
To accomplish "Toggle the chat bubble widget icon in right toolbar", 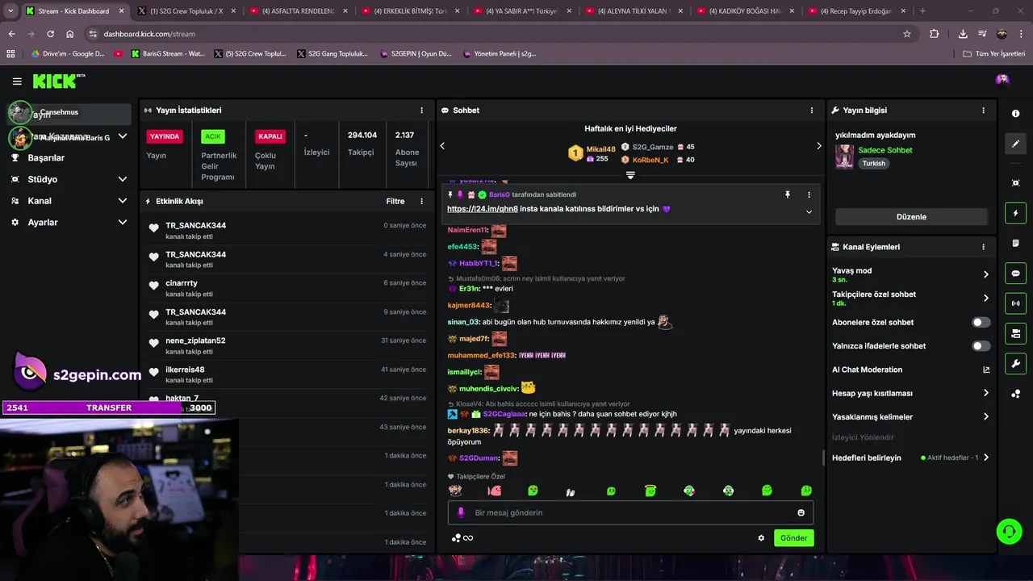I will click(x=1015, y=274).
